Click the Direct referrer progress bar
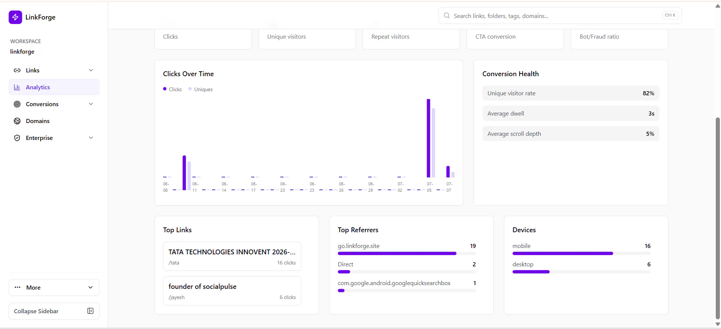 [407, 272]
